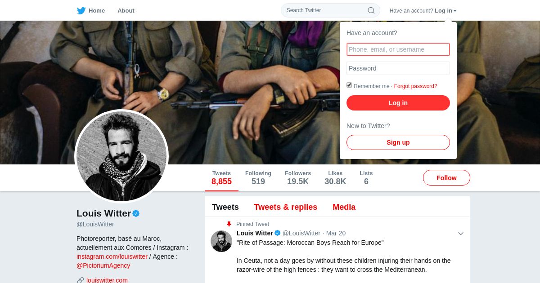Open the Forgot password link
Image resolution: width=540 pixels, height=283 pixels.
416,86
